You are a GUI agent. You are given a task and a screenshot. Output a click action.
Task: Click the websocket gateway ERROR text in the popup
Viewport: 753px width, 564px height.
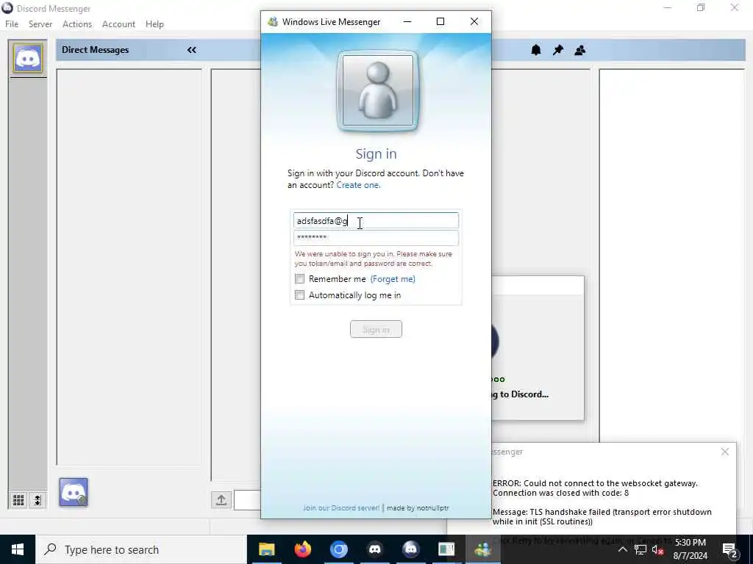tap(595, 488)
